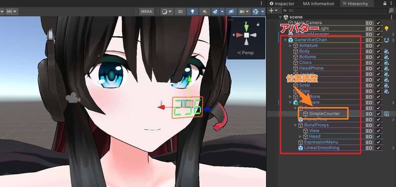Uncheck the active checkbox for SimpleCounter
The image size is (396, 187).
pyautogui.click(x=378, y=114)
